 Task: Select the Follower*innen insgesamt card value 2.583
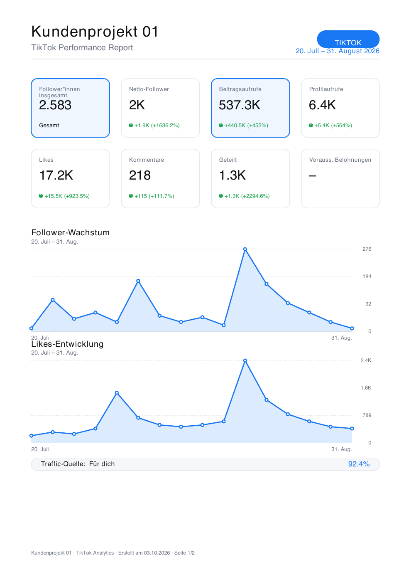[55, 105]
